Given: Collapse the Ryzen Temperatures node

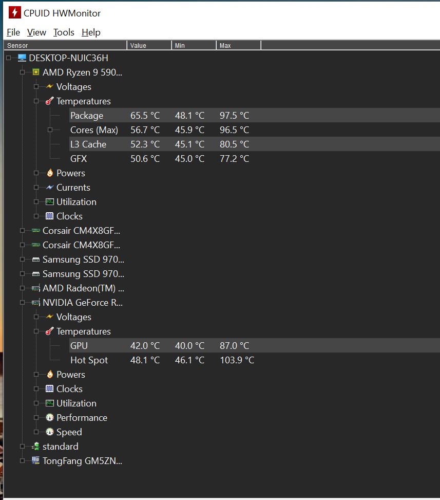Looking at the screenshot, I should (36, 101).
